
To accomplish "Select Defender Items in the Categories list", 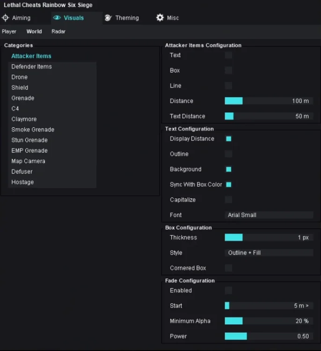I will [31, 66].
